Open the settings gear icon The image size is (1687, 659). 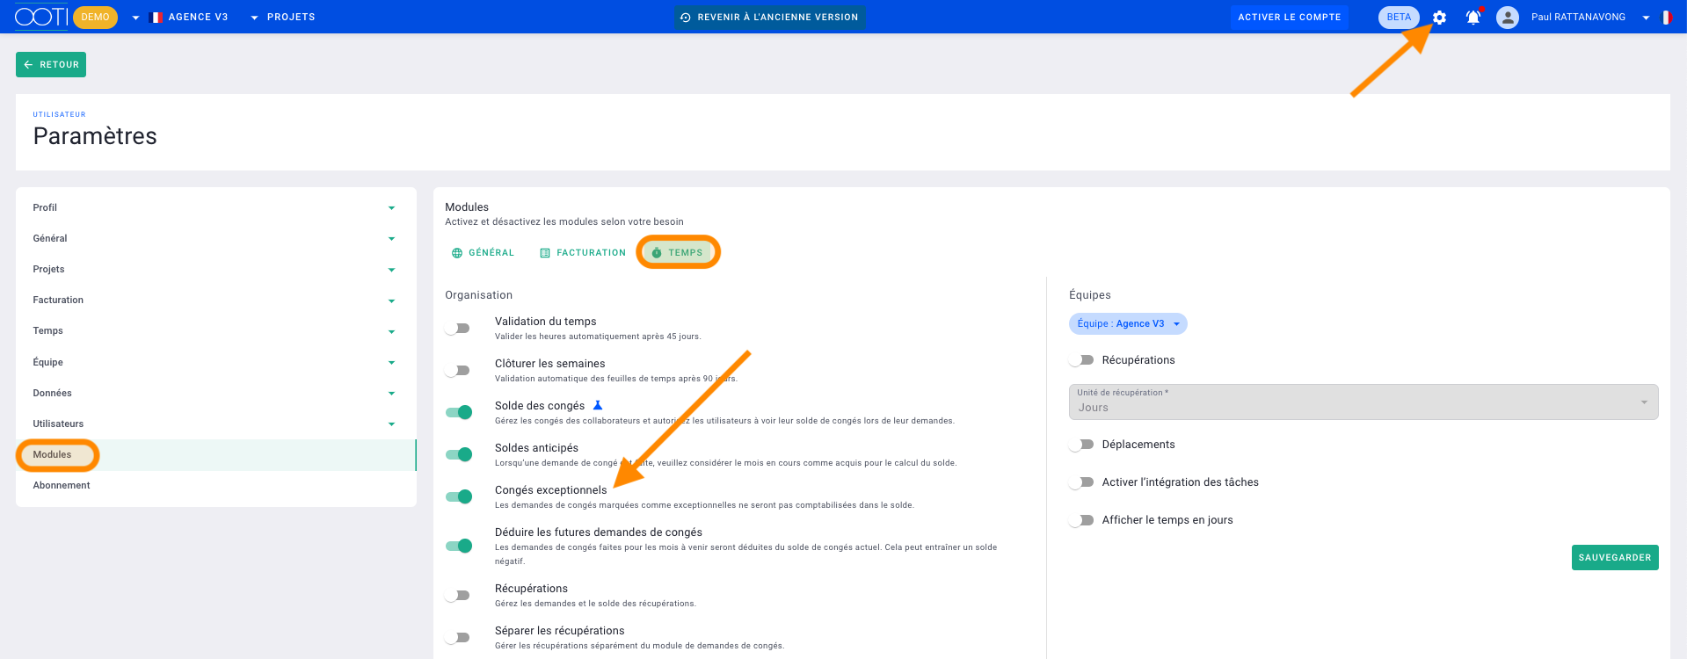[1439, 18]
